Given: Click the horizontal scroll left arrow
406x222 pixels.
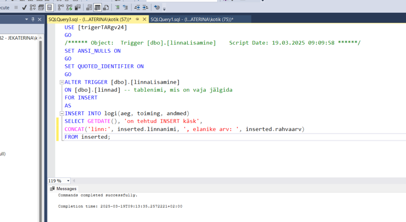Looking at the screenshot, I should pos(74,181).
